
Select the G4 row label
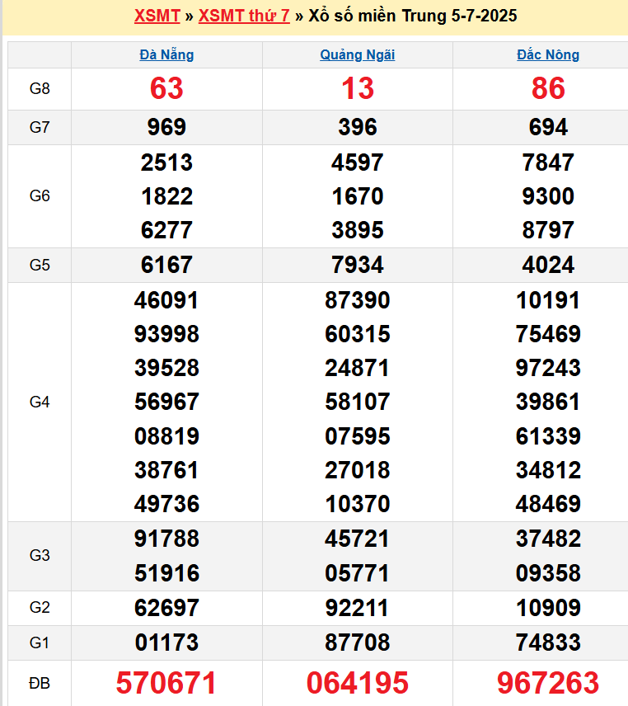[x=40, y=402]
